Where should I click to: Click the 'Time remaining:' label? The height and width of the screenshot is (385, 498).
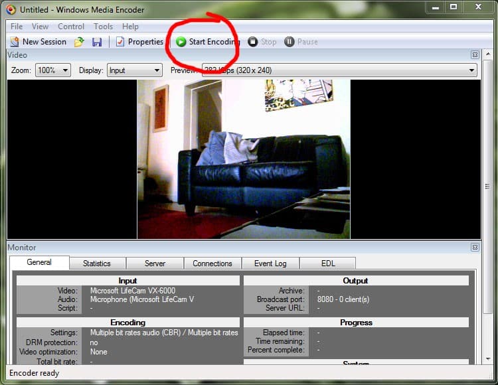[x=280, y=341]
